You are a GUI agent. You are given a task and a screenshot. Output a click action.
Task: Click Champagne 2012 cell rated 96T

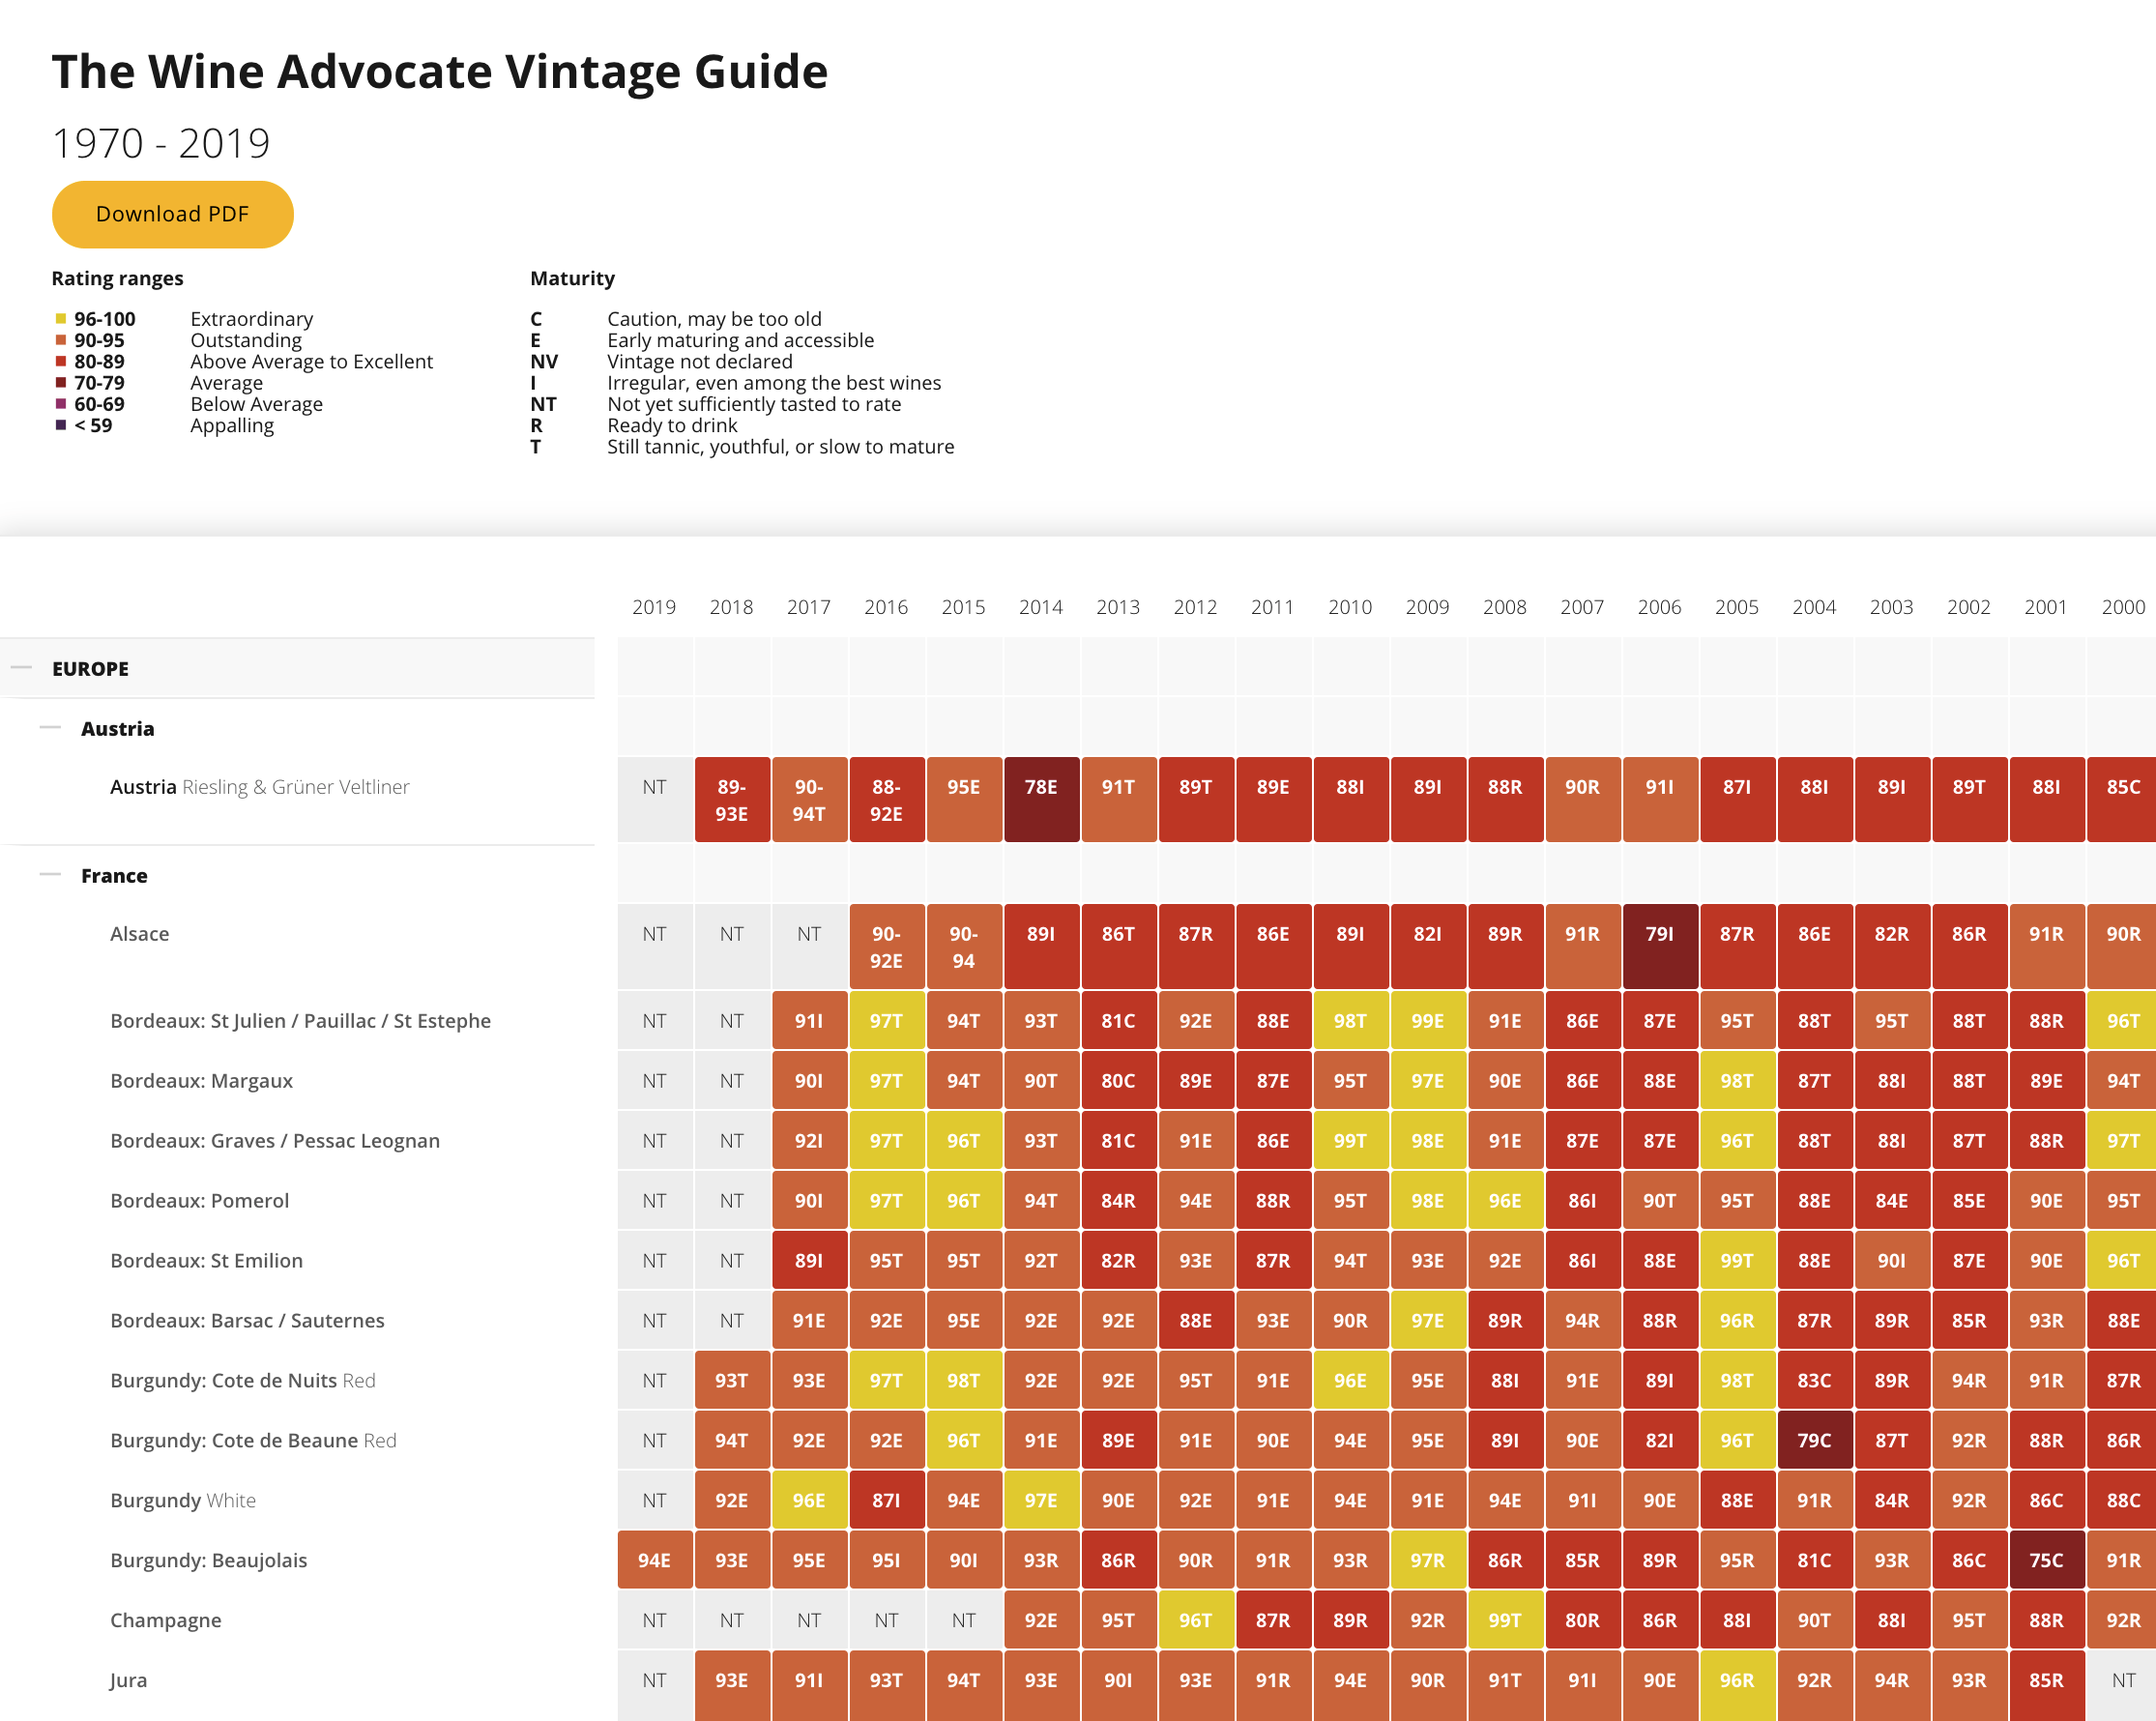(x=1196, y=1621)
